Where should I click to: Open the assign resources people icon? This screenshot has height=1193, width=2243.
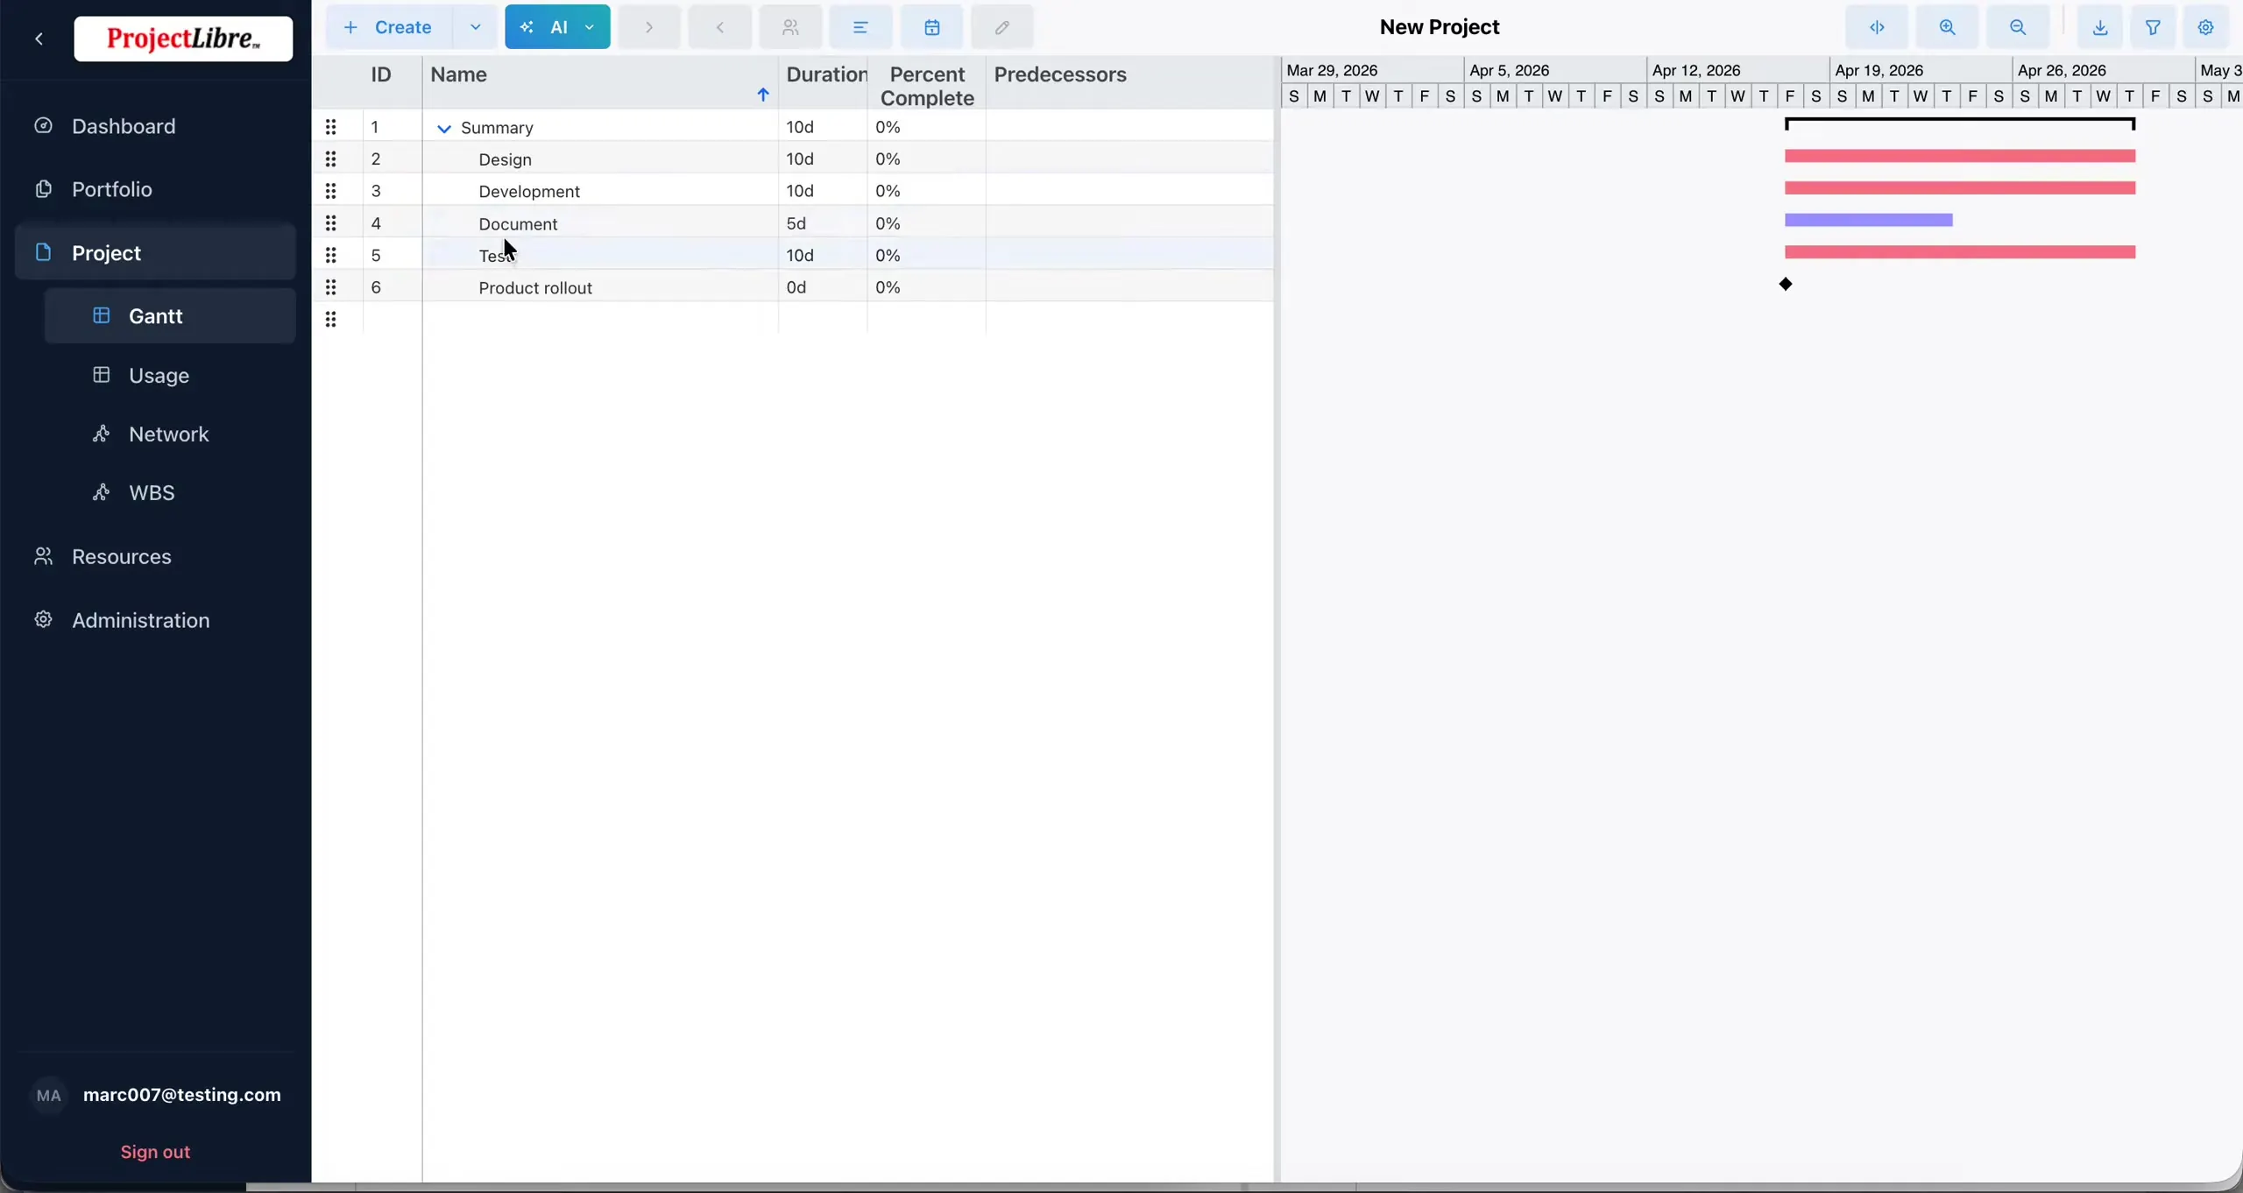pyautogui.click(x=790, y=27)
